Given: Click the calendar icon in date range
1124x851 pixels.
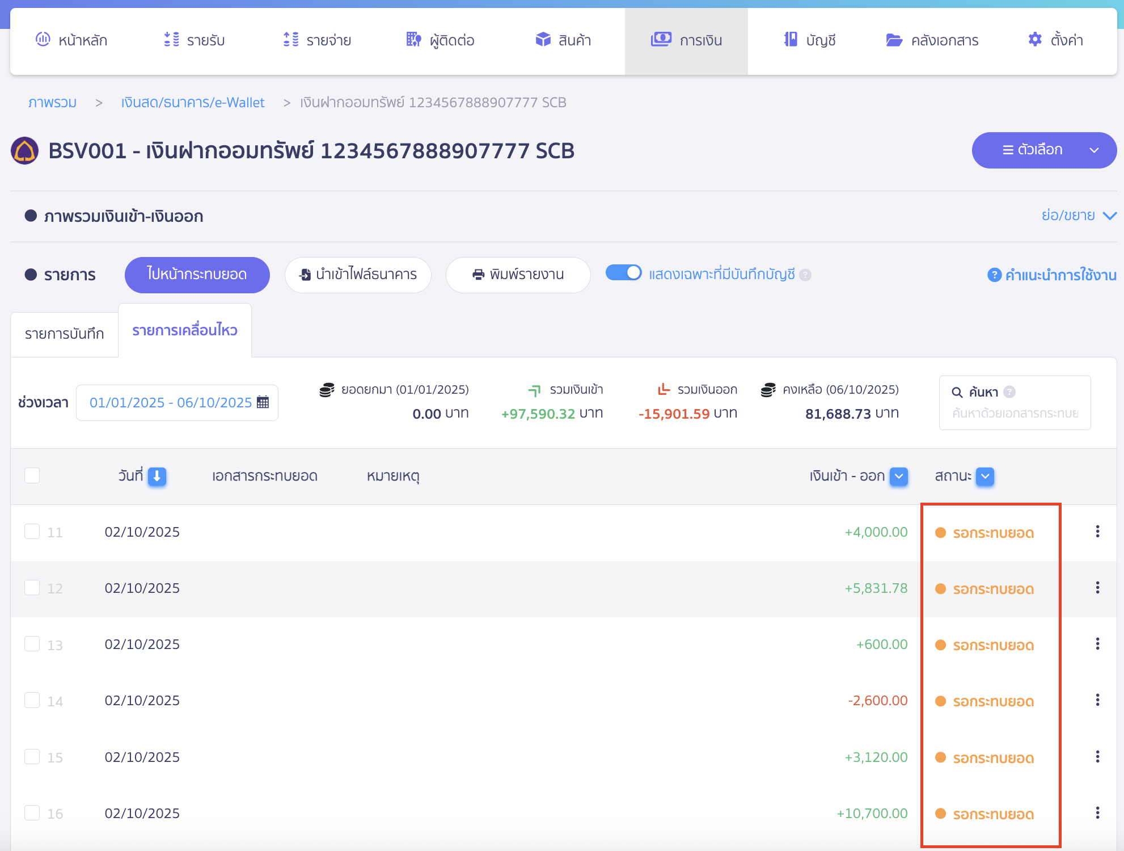Looking at the screenshot, I should click(263, 402).
